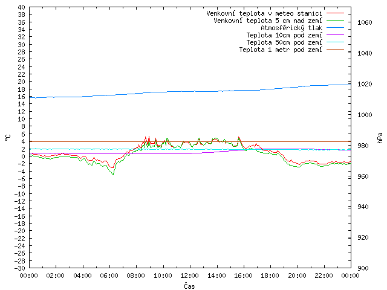Click the blue pressure line at 12:00
This screenshot has height=290, width=387.
190,91
